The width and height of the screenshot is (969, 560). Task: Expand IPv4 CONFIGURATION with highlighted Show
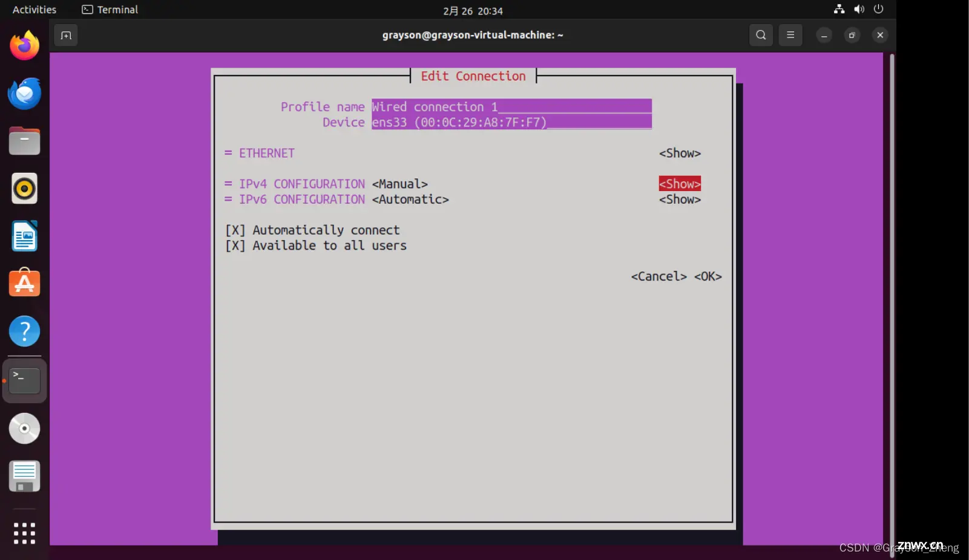[x=680, y=184]
